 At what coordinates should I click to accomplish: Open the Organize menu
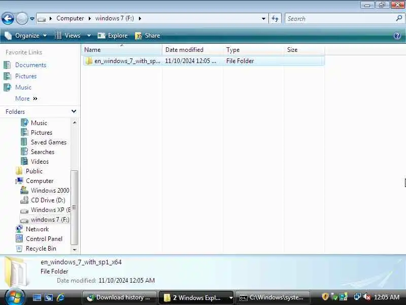[x=26, y=36]
